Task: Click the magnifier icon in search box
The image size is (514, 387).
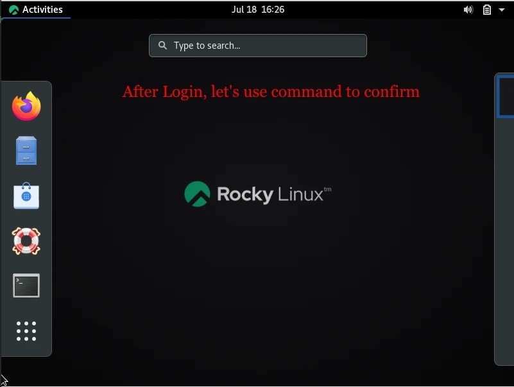Action: click(162, 46)
